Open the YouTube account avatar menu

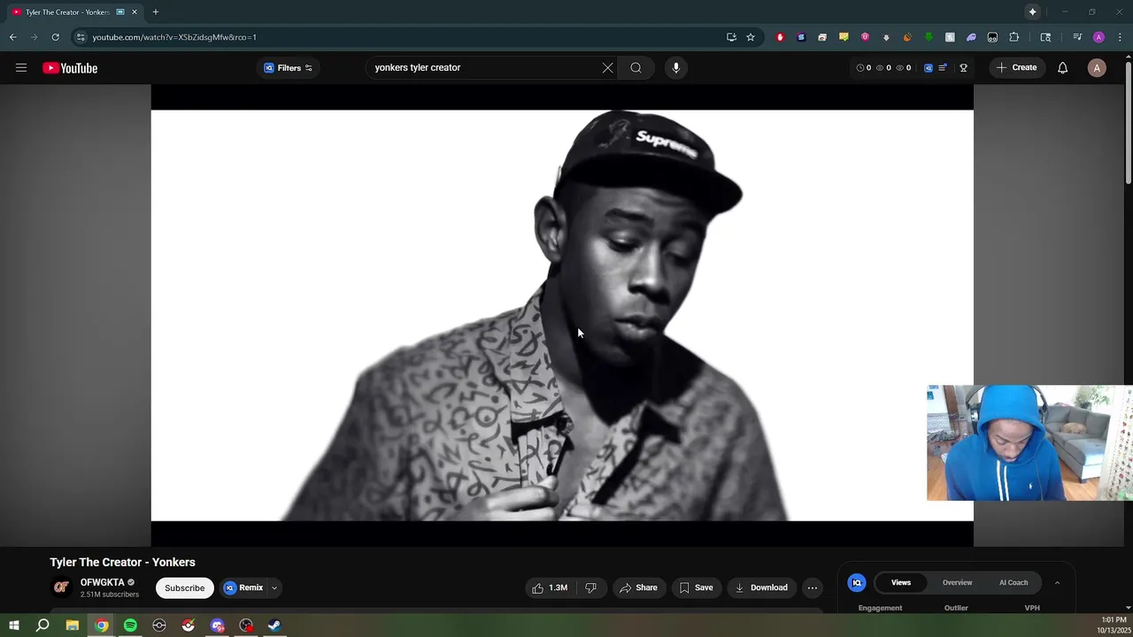(x=1097, y=68)
